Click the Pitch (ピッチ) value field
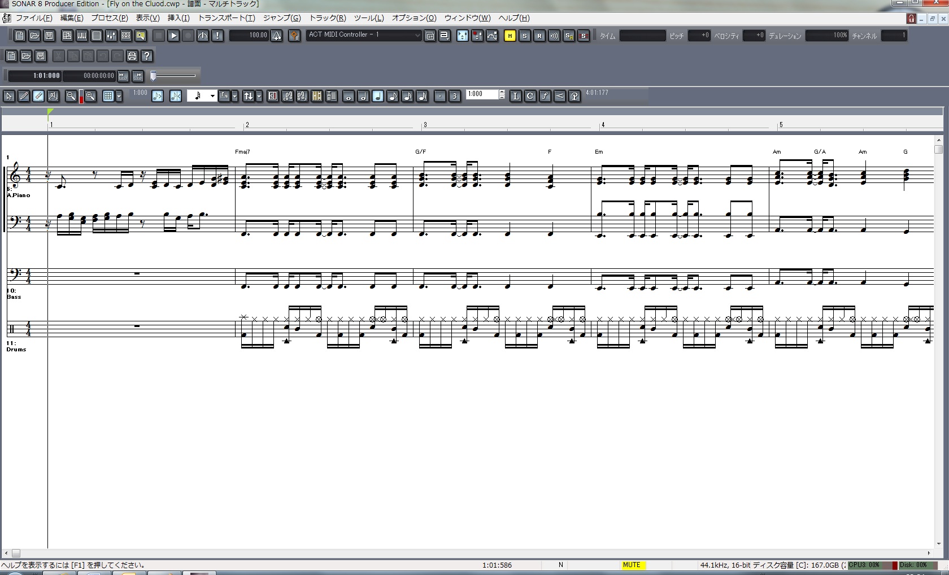The width and height of the screenshot is (949, 575). click(x=699, y=36)
